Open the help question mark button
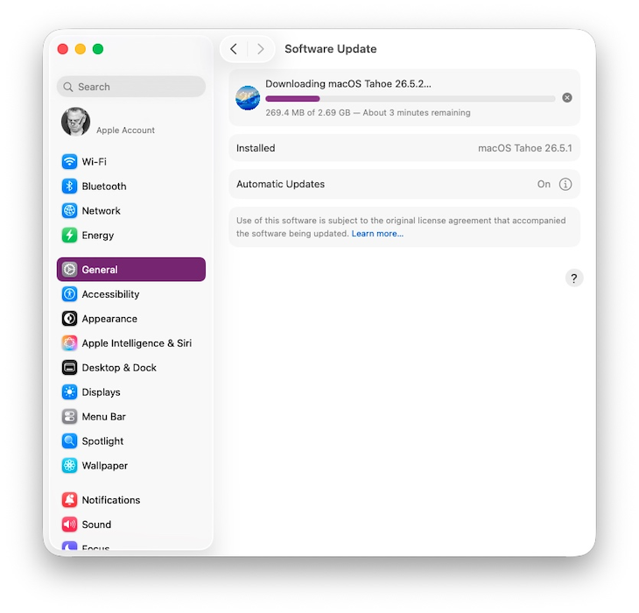Screen dimensions: 639x613 pyautogui.click(x=574, y=278)
